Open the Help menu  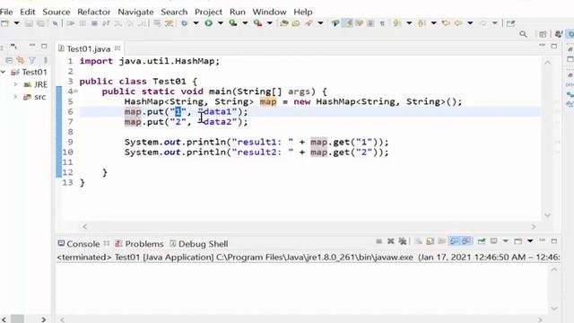pos(303,12)
